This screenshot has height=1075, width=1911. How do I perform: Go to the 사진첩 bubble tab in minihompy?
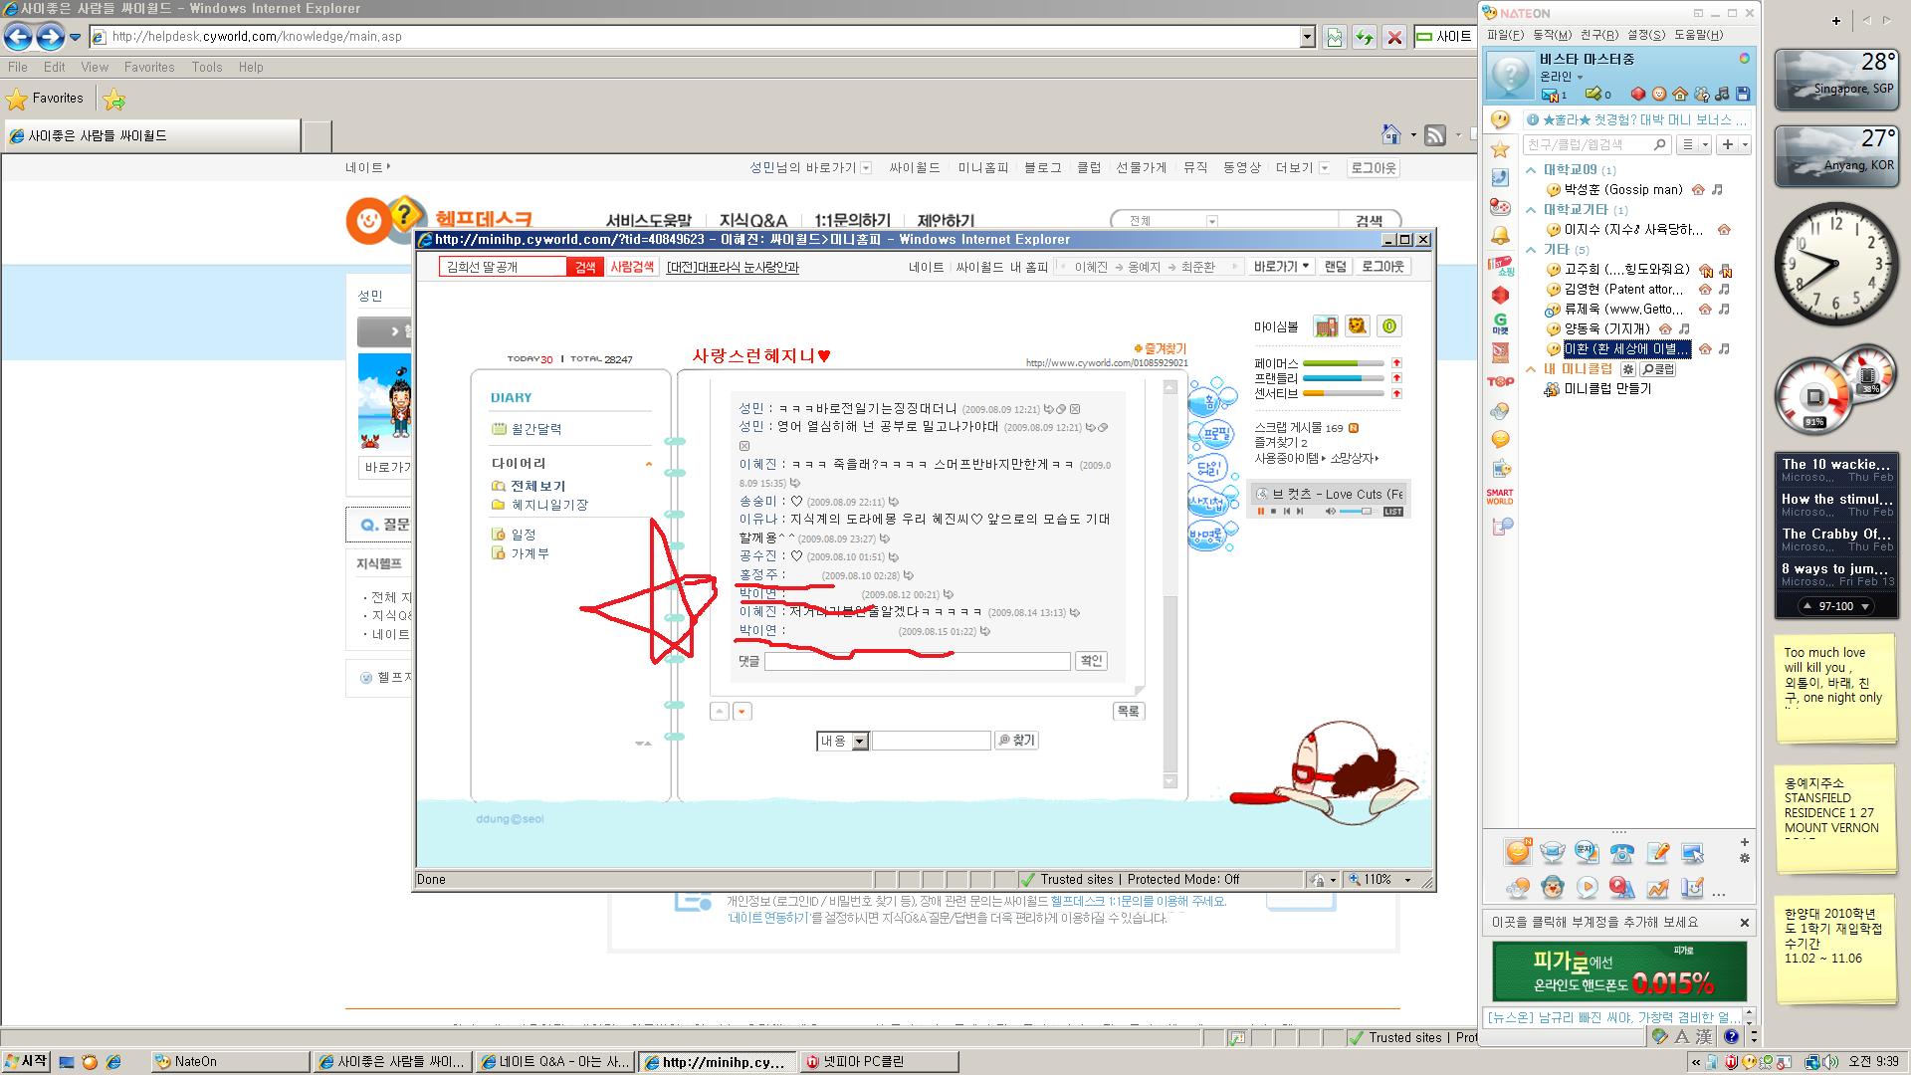point(1210,503)
